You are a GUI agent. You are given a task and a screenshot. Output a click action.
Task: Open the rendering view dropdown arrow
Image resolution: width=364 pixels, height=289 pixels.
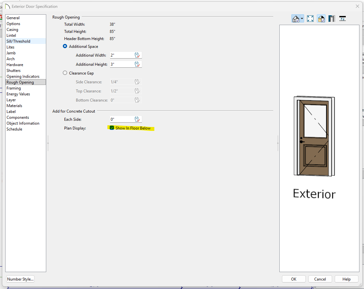pos(302,19)
